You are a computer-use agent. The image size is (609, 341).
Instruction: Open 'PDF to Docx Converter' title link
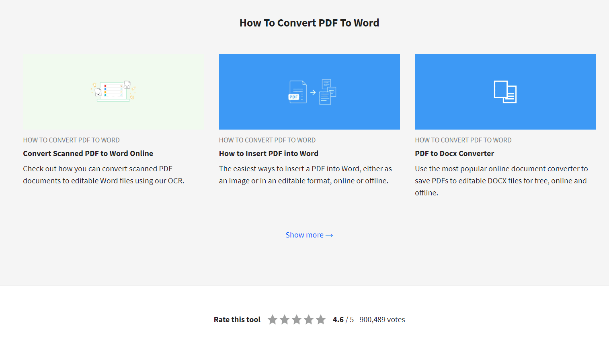coord(454,154)
